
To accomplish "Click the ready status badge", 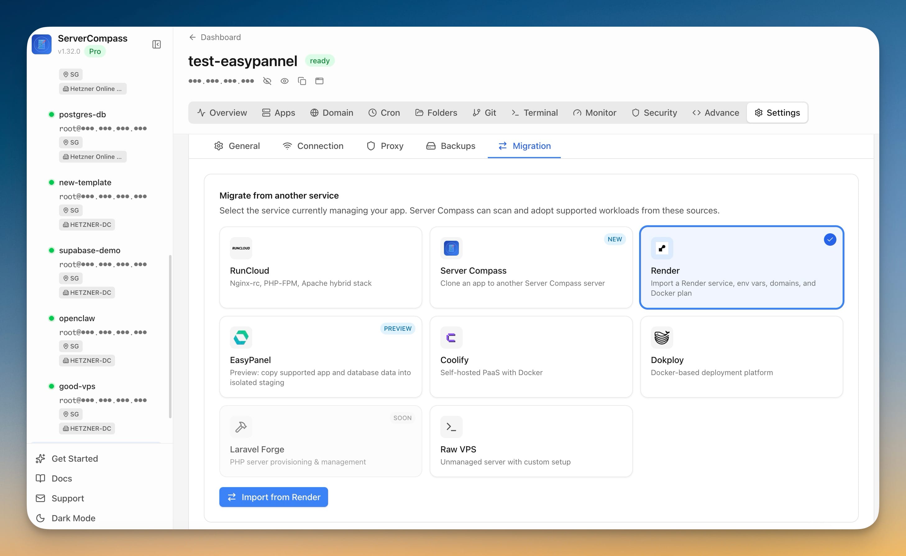I will pyautogui.click(x=319, y=61).
